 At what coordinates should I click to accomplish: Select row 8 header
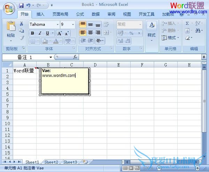pyautogui.click(x=7, y=112)
